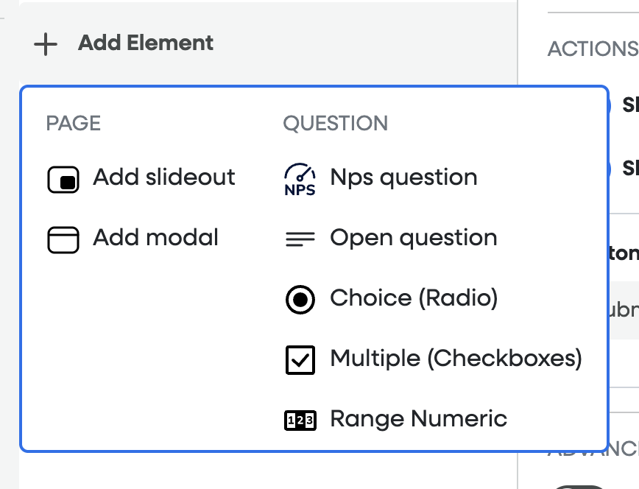Select the "Range Numeric" label
The width and height of the screenshot is (639, 489).
(418, 419)
